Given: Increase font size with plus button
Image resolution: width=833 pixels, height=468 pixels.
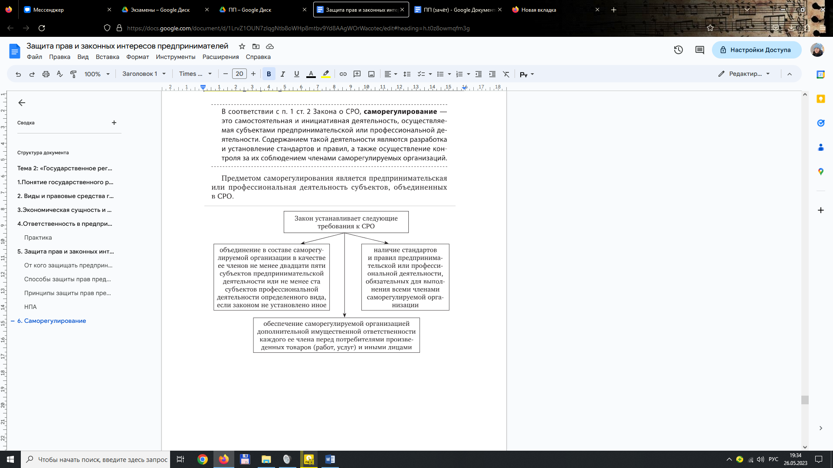Looking at the screenshot, I should [x=253, y=74].
